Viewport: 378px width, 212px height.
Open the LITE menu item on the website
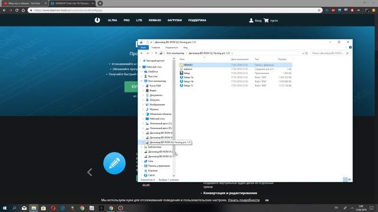[x=139, y=20]
